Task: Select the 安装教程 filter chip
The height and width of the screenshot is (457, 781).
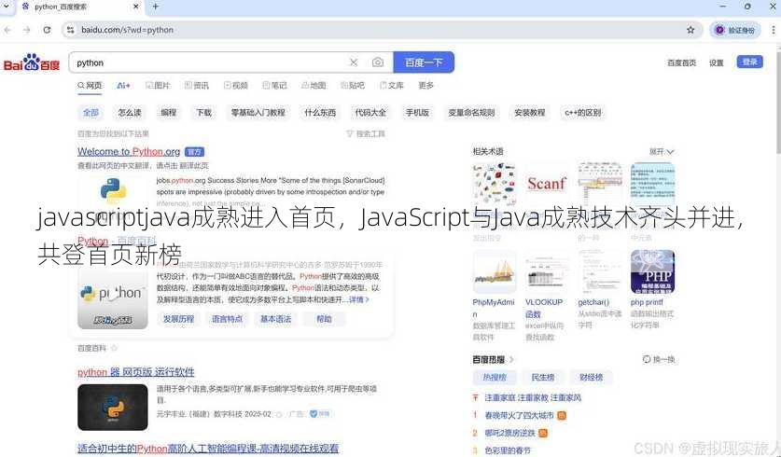Action: 530,113
